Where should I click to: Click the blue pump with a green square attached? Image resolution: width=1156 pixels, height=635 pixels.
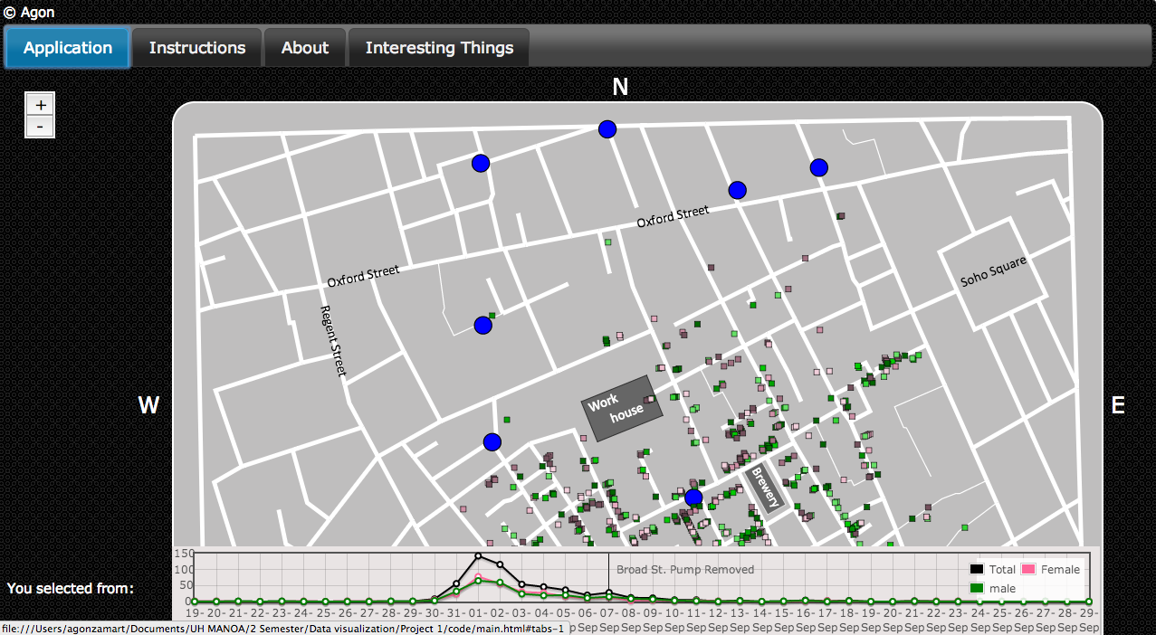[x=482, y=326]
